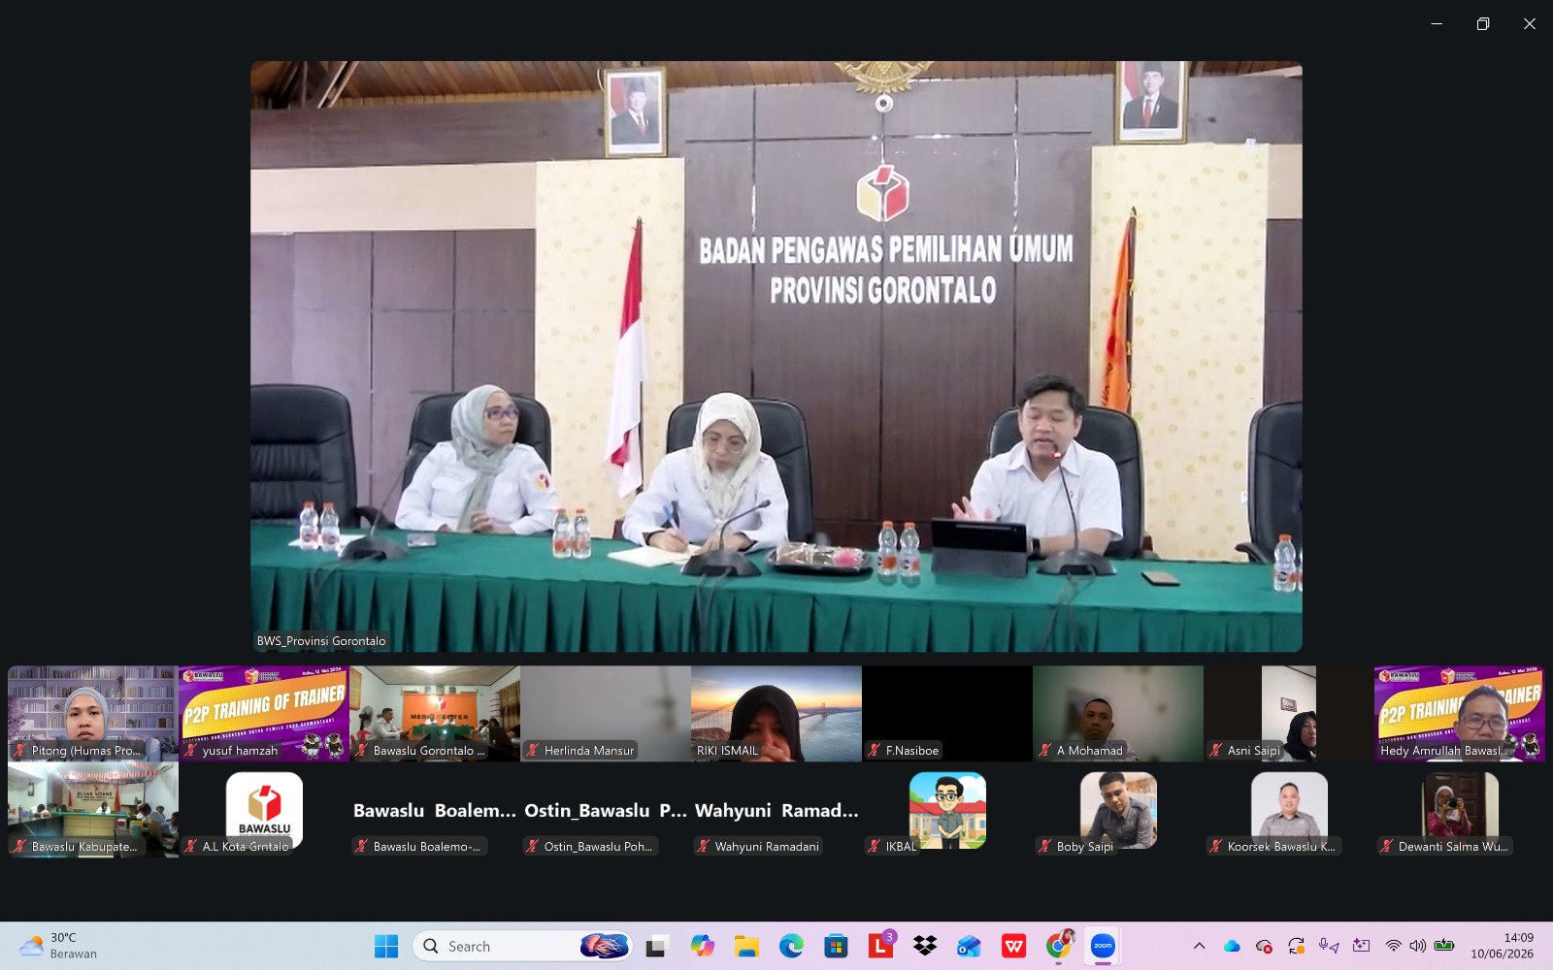Open the clock showing 14:09 10/06/2026
This screenshot has height=970, width=1553.
(x=1502, y=946)
